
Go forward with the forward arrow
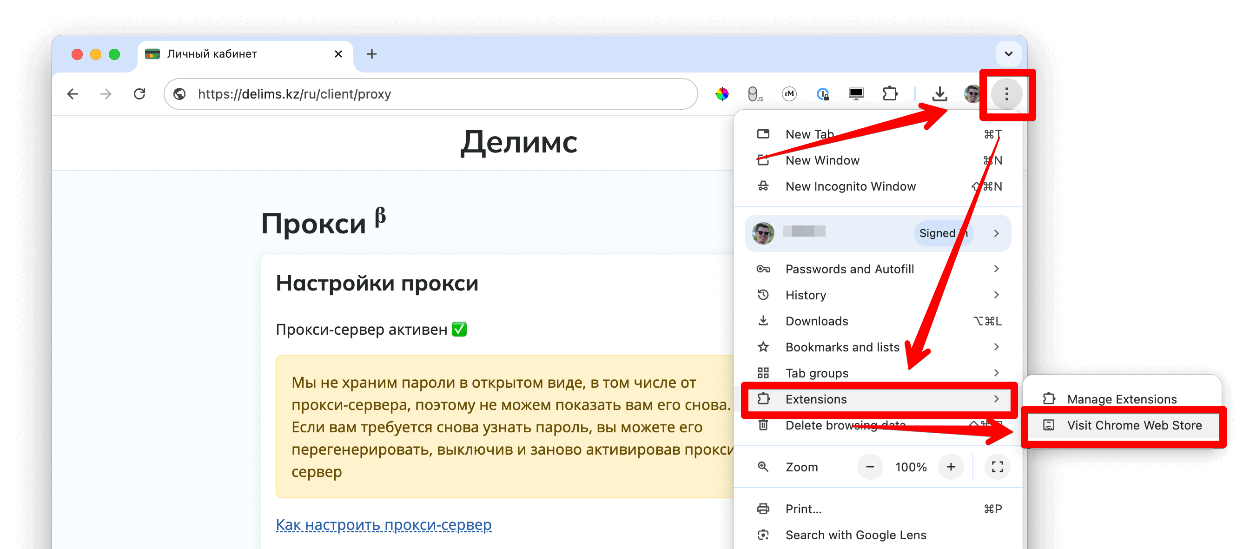106,93
